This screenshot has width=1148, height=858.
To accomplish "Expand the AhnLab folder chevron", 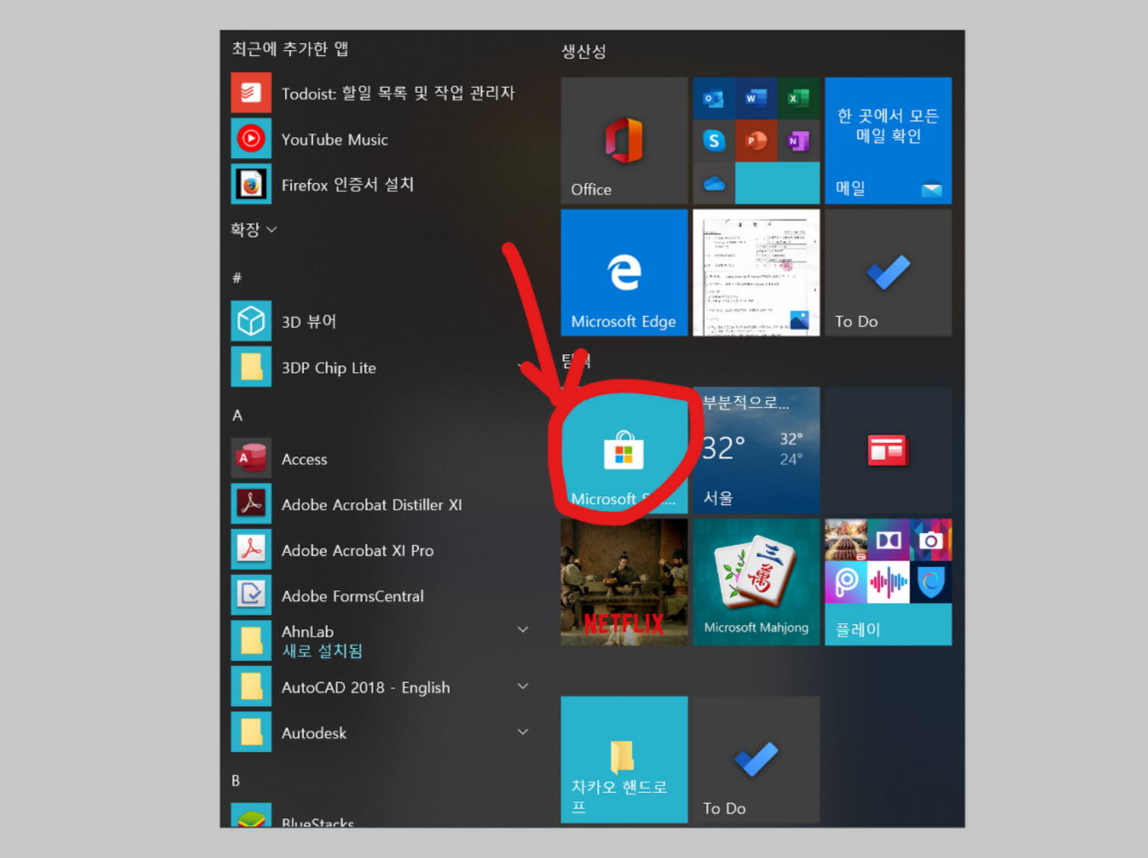I will (x=523, y=629).
